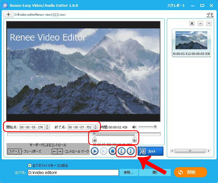Move clip up in the list
Screen dimensions: 218x183
coord(200,23)
